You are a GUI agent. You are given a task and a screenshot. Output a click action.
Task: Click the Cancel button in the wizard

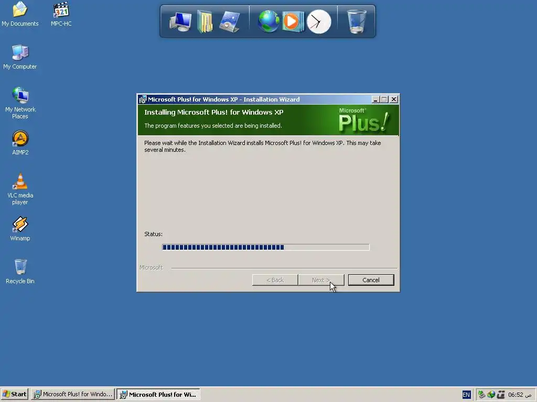(371, 280)
